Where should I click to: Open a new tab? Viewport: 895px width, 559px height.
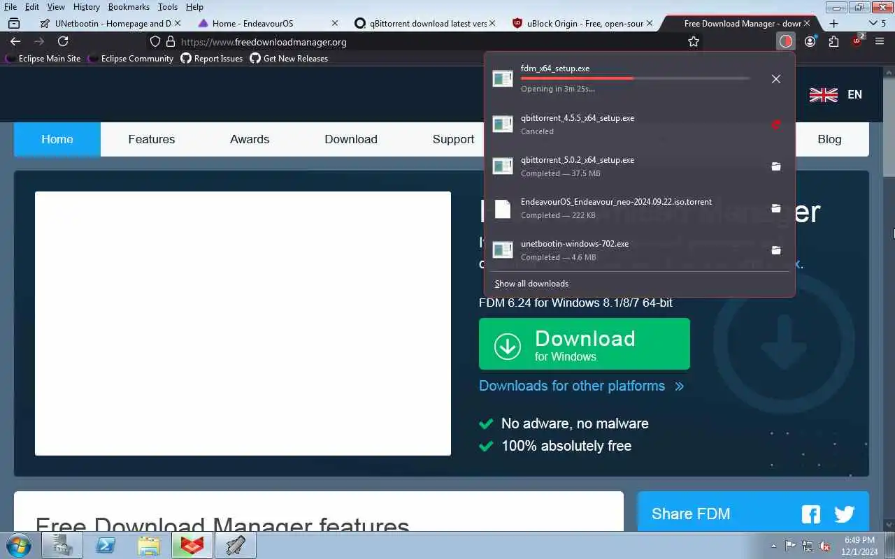(x=833, y=23)
